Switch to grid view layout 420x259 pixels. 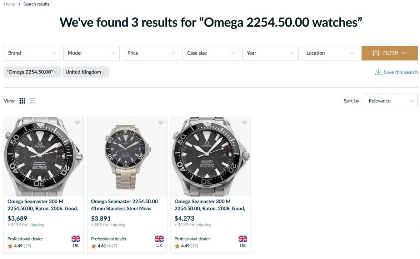(x=22, y=101)
